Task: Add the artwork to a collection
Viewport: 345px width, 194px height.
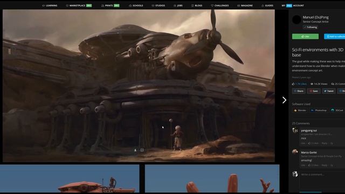Action: click(x=334, y=37)
